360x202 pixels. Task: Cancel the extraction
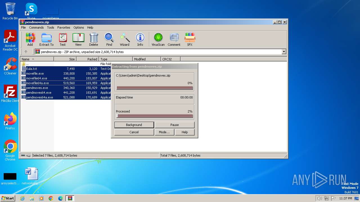coord(134,132)
